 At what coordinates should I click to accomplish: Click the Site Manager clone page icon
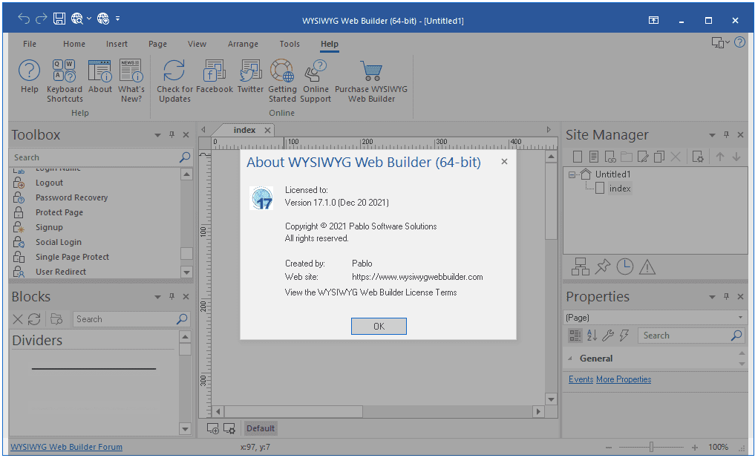pos(659,157)
